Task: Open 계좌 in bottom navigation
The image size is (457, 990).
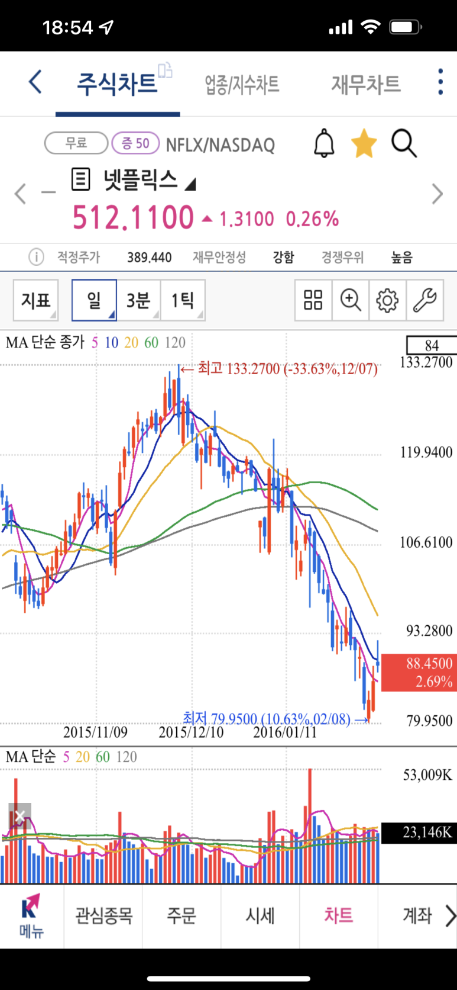Action: click(x=417, y=916)
